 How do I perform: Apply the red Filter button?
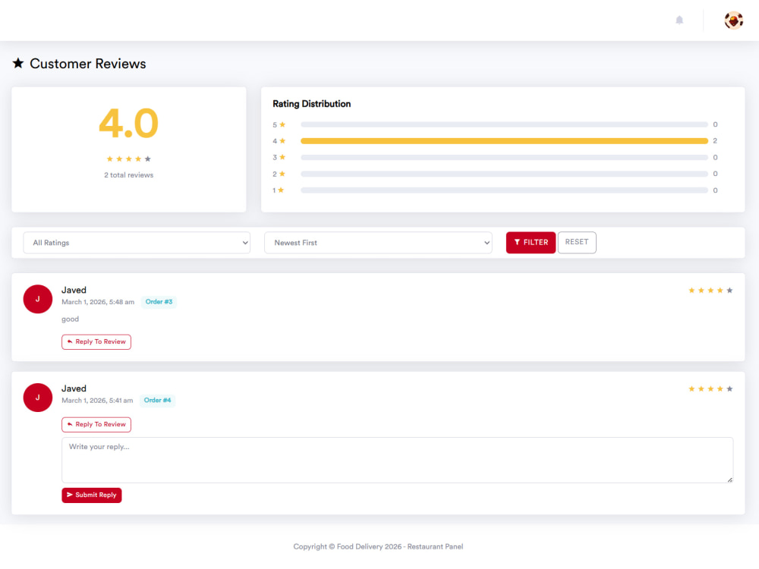[531, 243]
